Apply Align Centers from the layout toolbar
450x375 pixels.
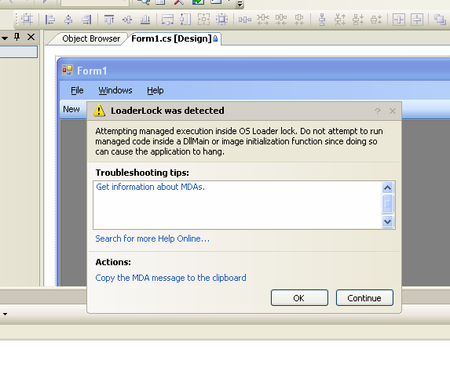coord(68,20)
